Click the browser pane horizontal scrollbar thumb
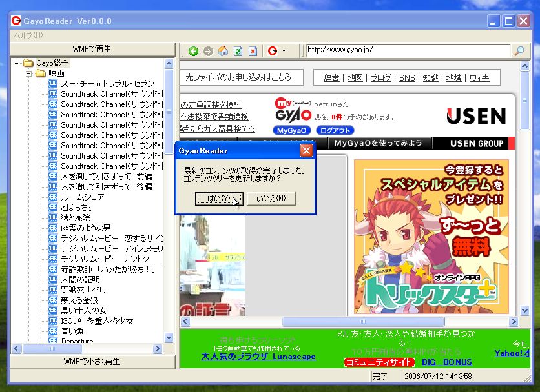This screenshot has height=392, width=540. (x=363, y=322)
